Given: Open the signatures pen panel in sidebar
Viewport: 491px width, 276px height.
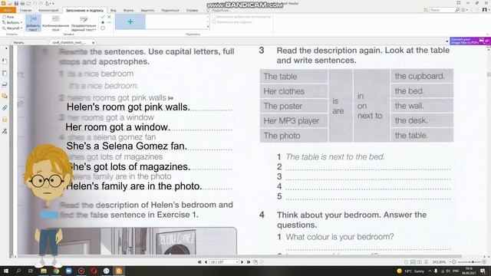Looking at the screenshot, I should click(5, 131).
